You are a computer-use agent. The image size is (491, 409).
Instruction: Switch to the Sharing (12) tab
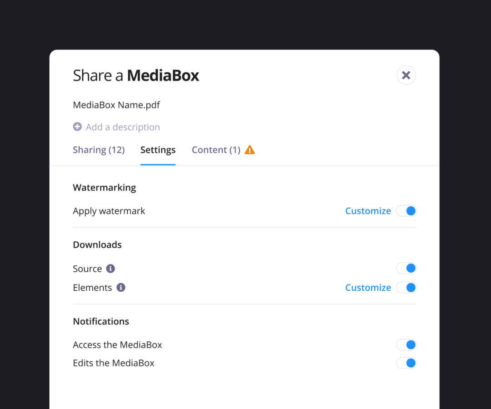[x=99, y=150]
